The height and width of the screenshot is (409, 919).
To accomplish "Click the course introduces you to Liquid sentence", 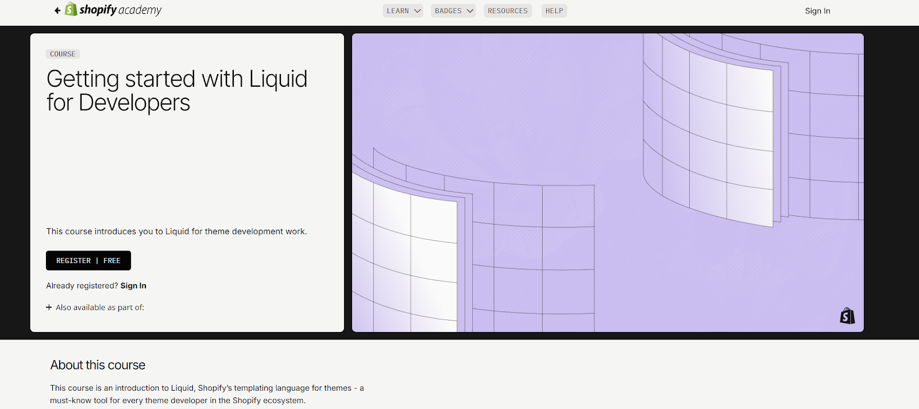I will (177, 231).
